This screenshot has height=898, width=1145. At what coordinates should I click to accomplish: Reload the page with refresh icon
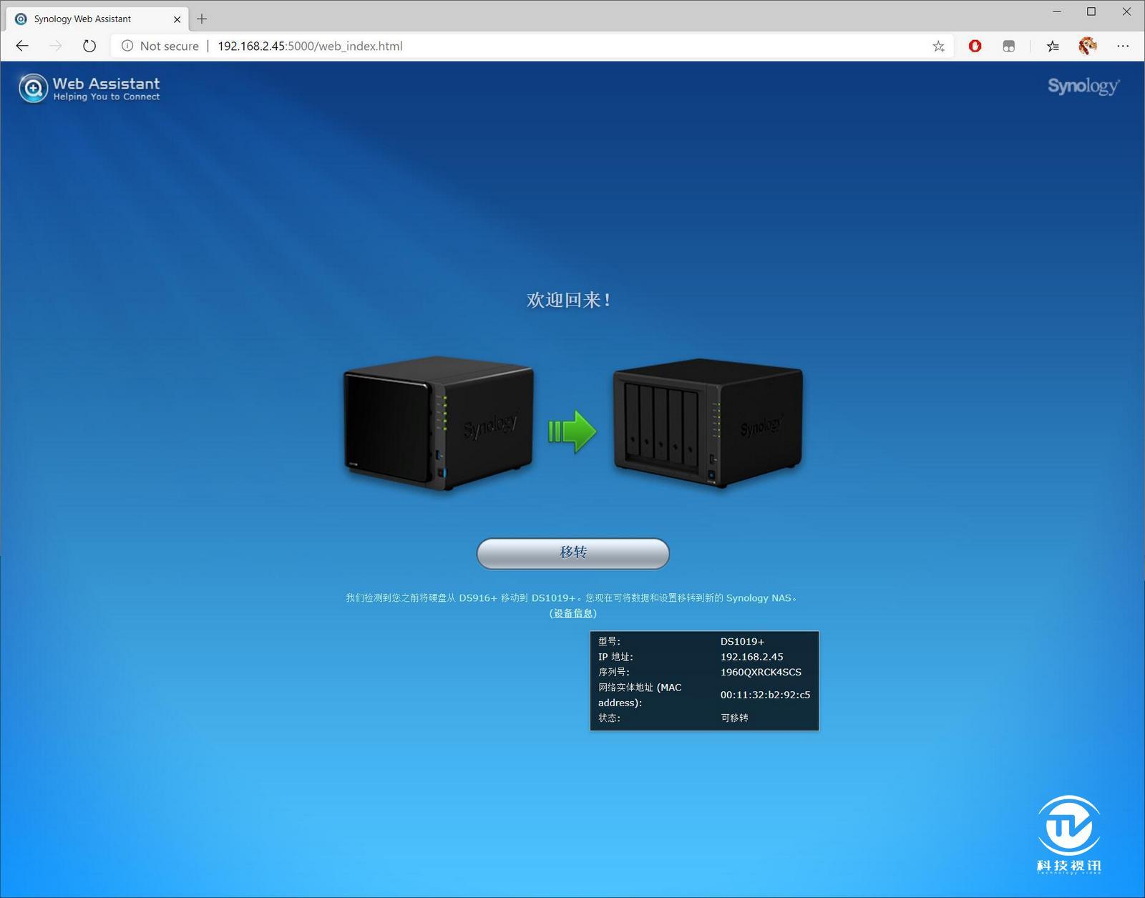[x=89, y=46]
